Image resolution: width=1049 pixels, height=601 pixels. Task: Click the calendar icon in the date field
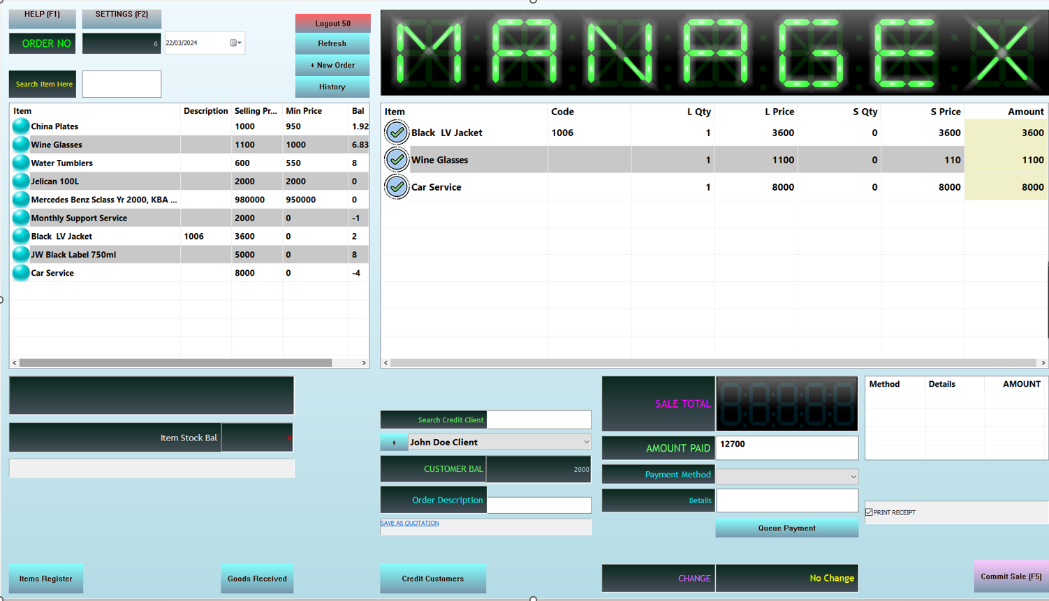pos(234,43)
